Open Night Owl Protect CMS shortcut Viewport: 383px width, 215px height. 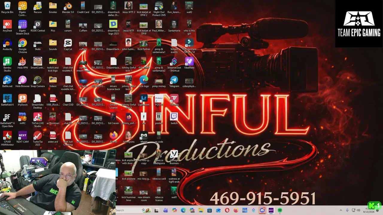click(159, 9)
